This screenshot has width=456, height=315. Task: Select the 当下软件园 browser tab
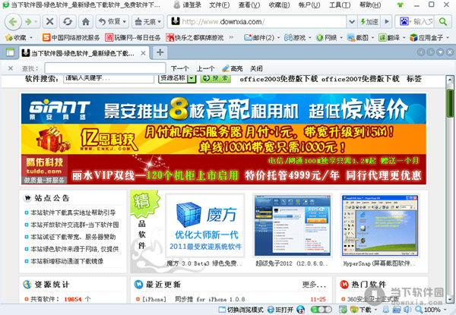pos(83,53)
